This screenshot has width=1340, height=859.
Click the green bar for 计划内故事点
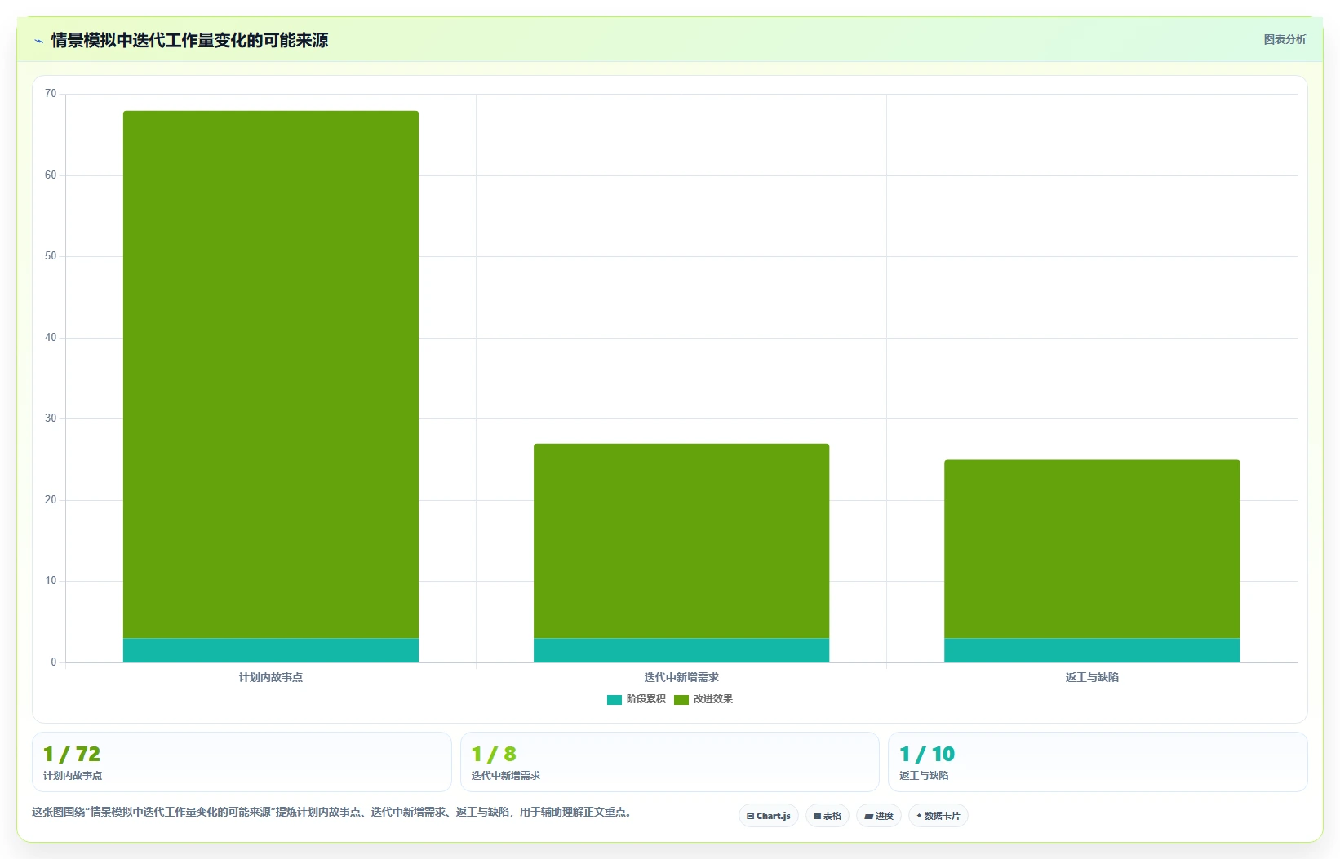271,374
